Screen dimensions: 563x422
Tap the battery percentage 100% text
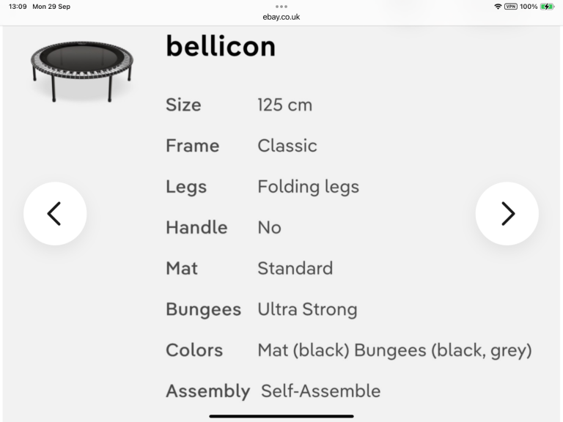click(529, 7)
